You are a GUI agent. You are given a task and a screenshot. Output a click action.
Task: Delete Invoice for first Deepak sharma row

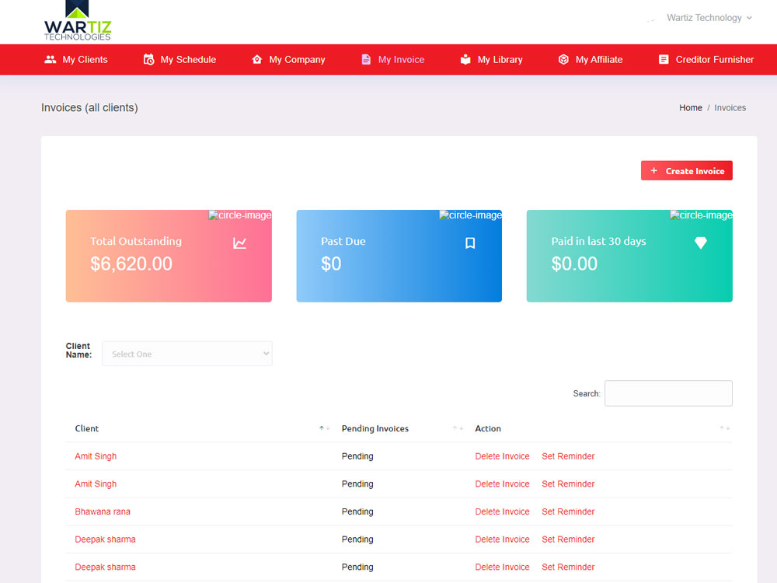click(x=502, y=539)
